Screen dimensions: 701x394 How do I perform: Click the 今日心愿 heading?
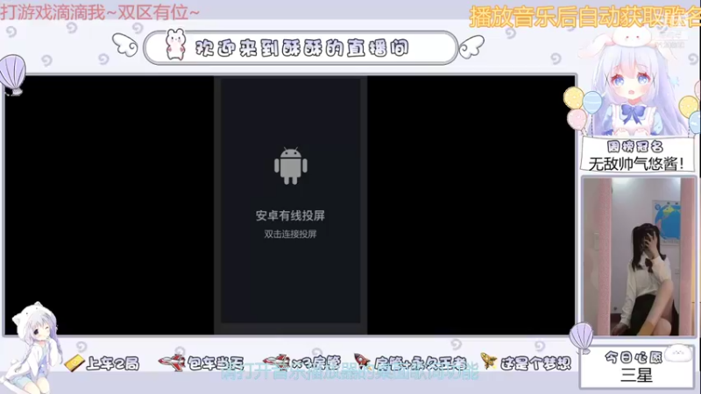[633, 357]
